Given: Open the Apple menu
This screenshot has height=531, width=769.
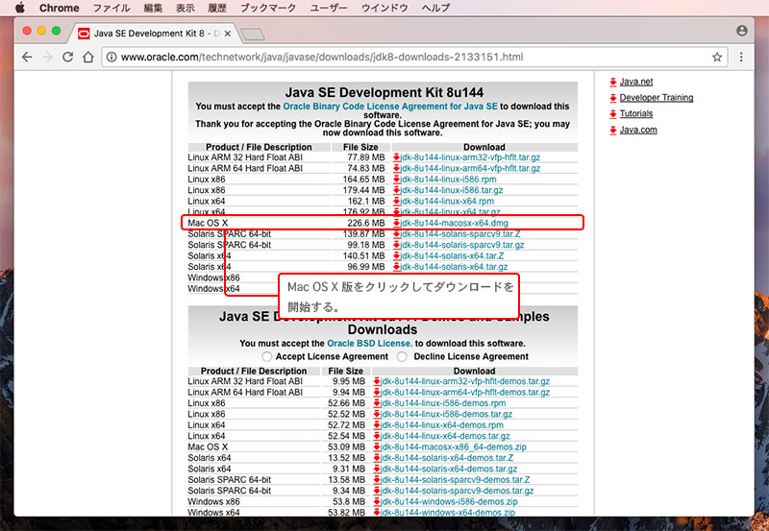Looking at the screenshot, I should 19,8.
